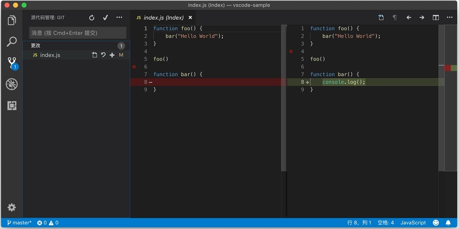Open the JavaScript language mode selector
The width and height of the screenshot is (459, 229).
pyautogui.click(x=413, y=223)
